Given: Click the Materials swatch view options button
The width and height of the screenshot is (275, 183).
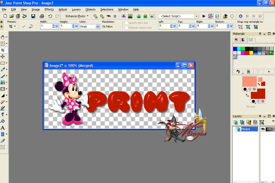Looking at the screenshot, I should pyautogui.click(x=238, y=72).
